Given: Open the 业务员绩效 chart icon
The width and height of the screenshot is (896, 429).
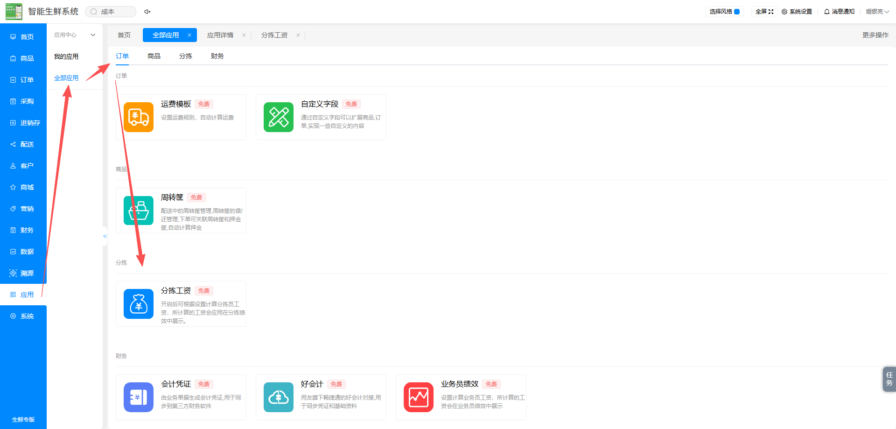Looking at the screenshot, I should pyautogui.click(x=419, y=397).
